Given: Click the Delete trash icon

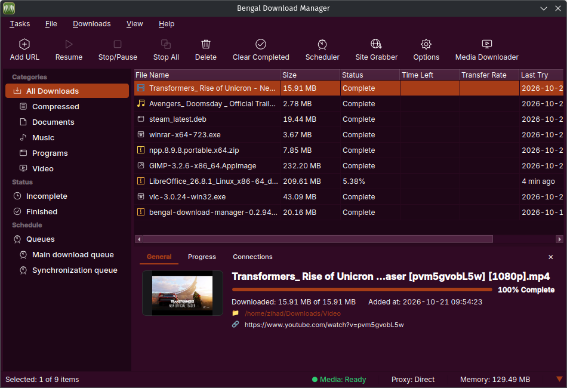Looking at the screenshot, I should click(206, 44).
